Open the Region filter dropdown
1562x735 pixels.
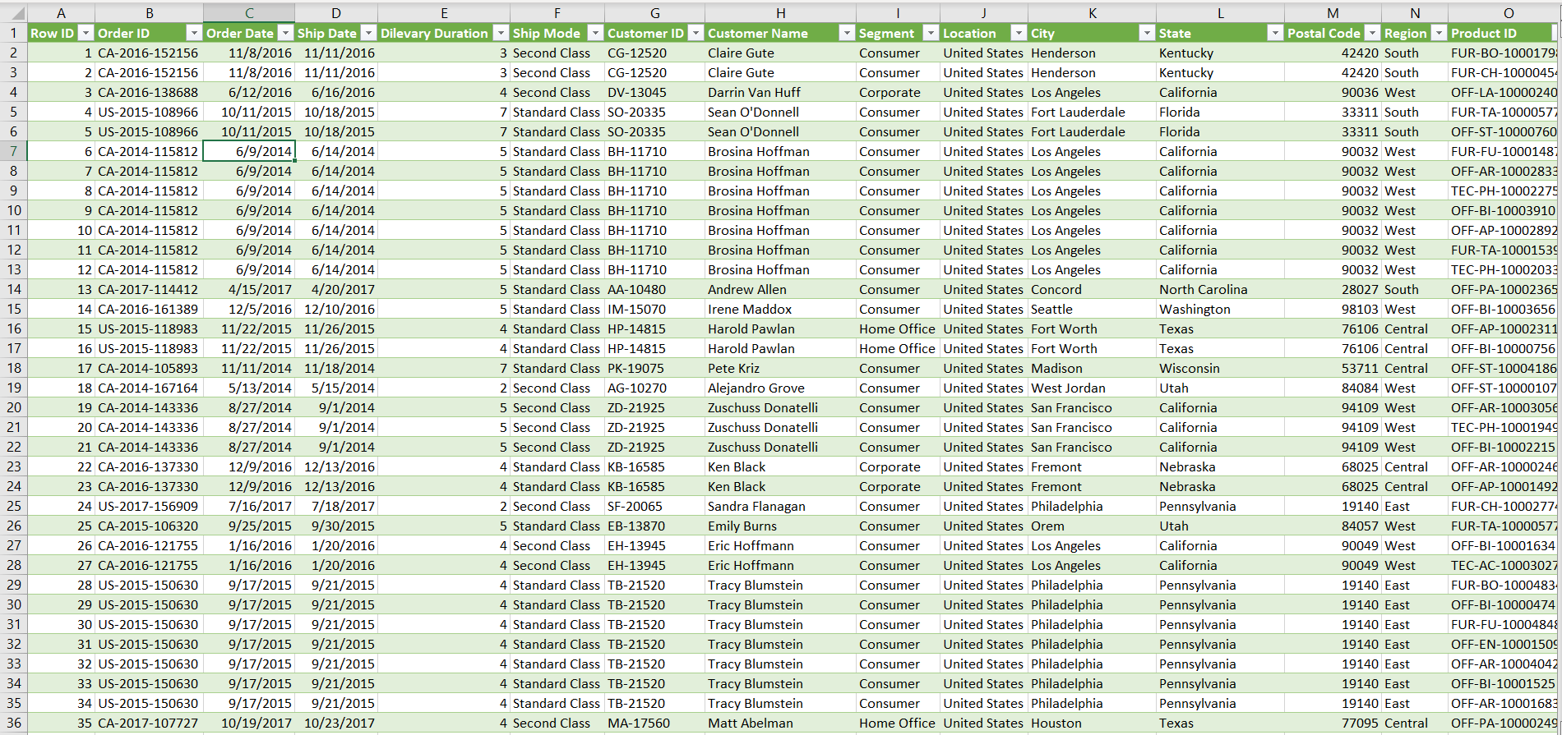(x=1439, y=33)
